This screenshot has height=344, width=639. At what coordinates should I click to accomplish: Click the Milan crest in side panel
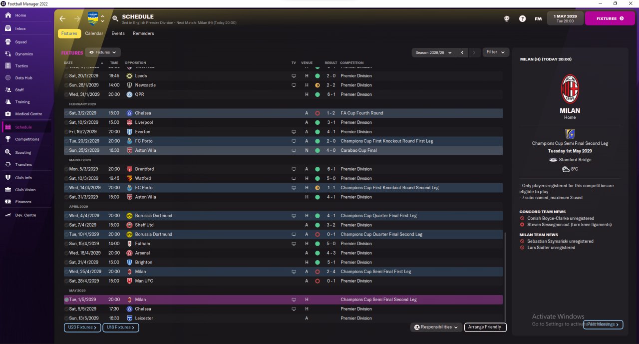click(x=570, y=89)
